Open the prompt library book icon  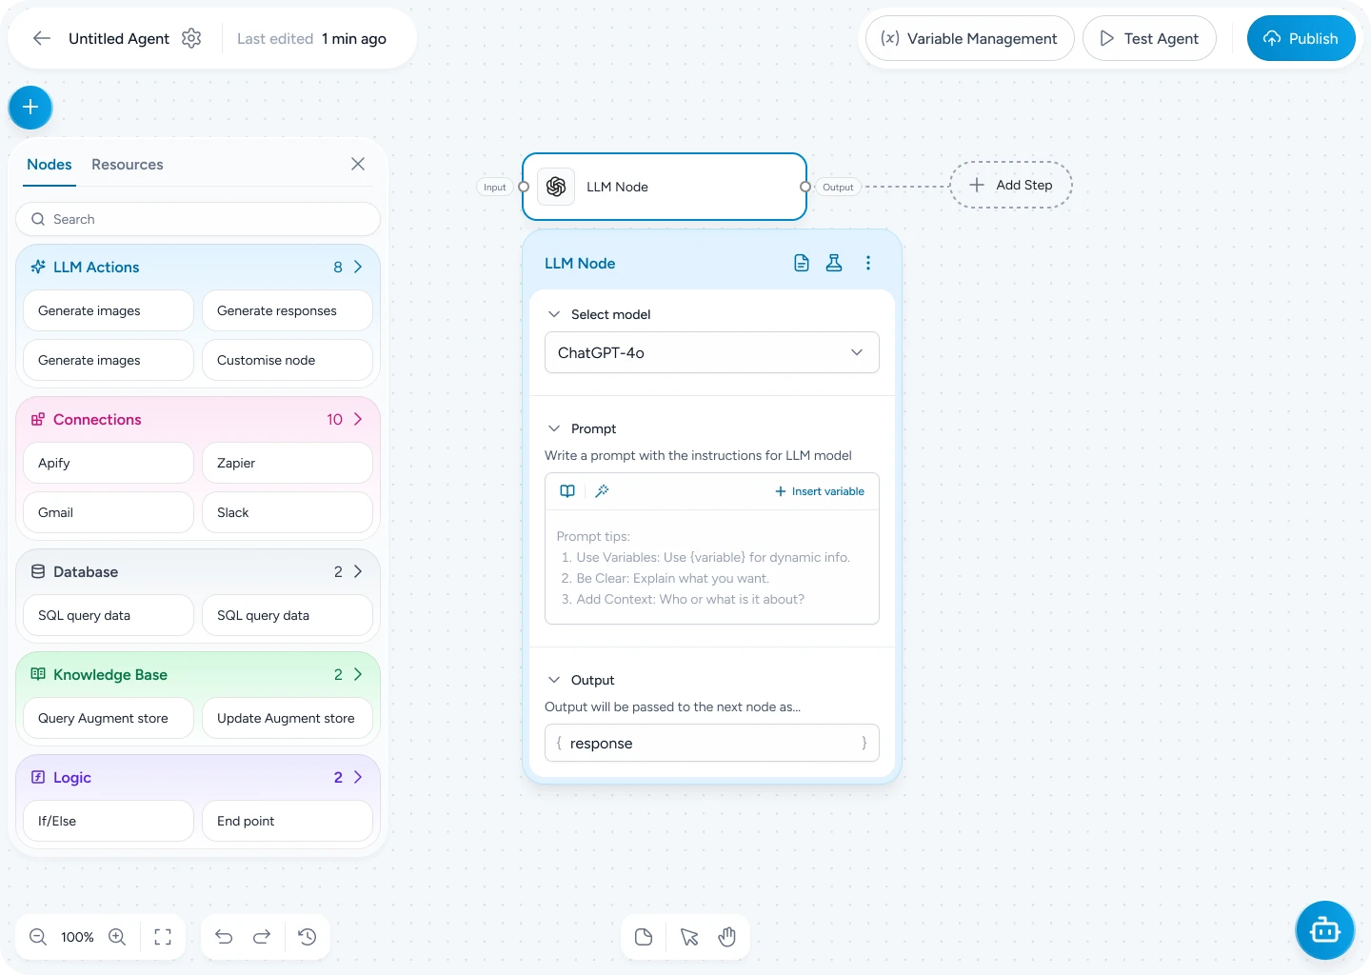(x=567, y=491)
